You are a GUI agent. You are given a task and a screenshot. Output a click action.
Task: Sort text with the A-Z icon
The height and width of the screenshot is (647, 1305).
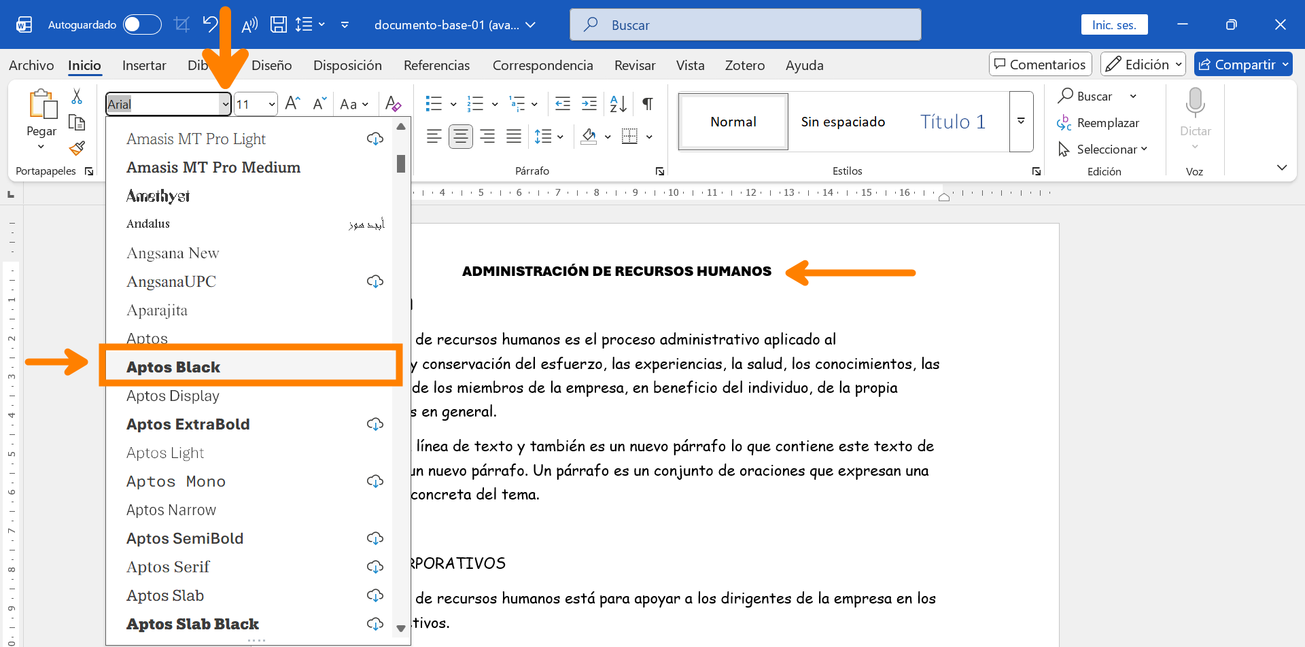pos(616,103)
